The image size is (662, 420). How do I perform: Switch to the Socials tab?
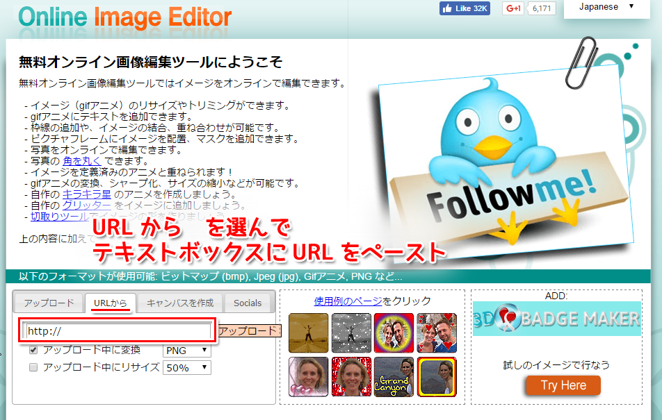248,303
